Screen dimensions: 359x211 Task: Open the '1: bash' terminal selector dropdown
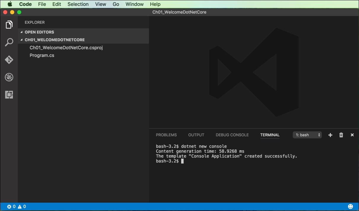point(307,135)
